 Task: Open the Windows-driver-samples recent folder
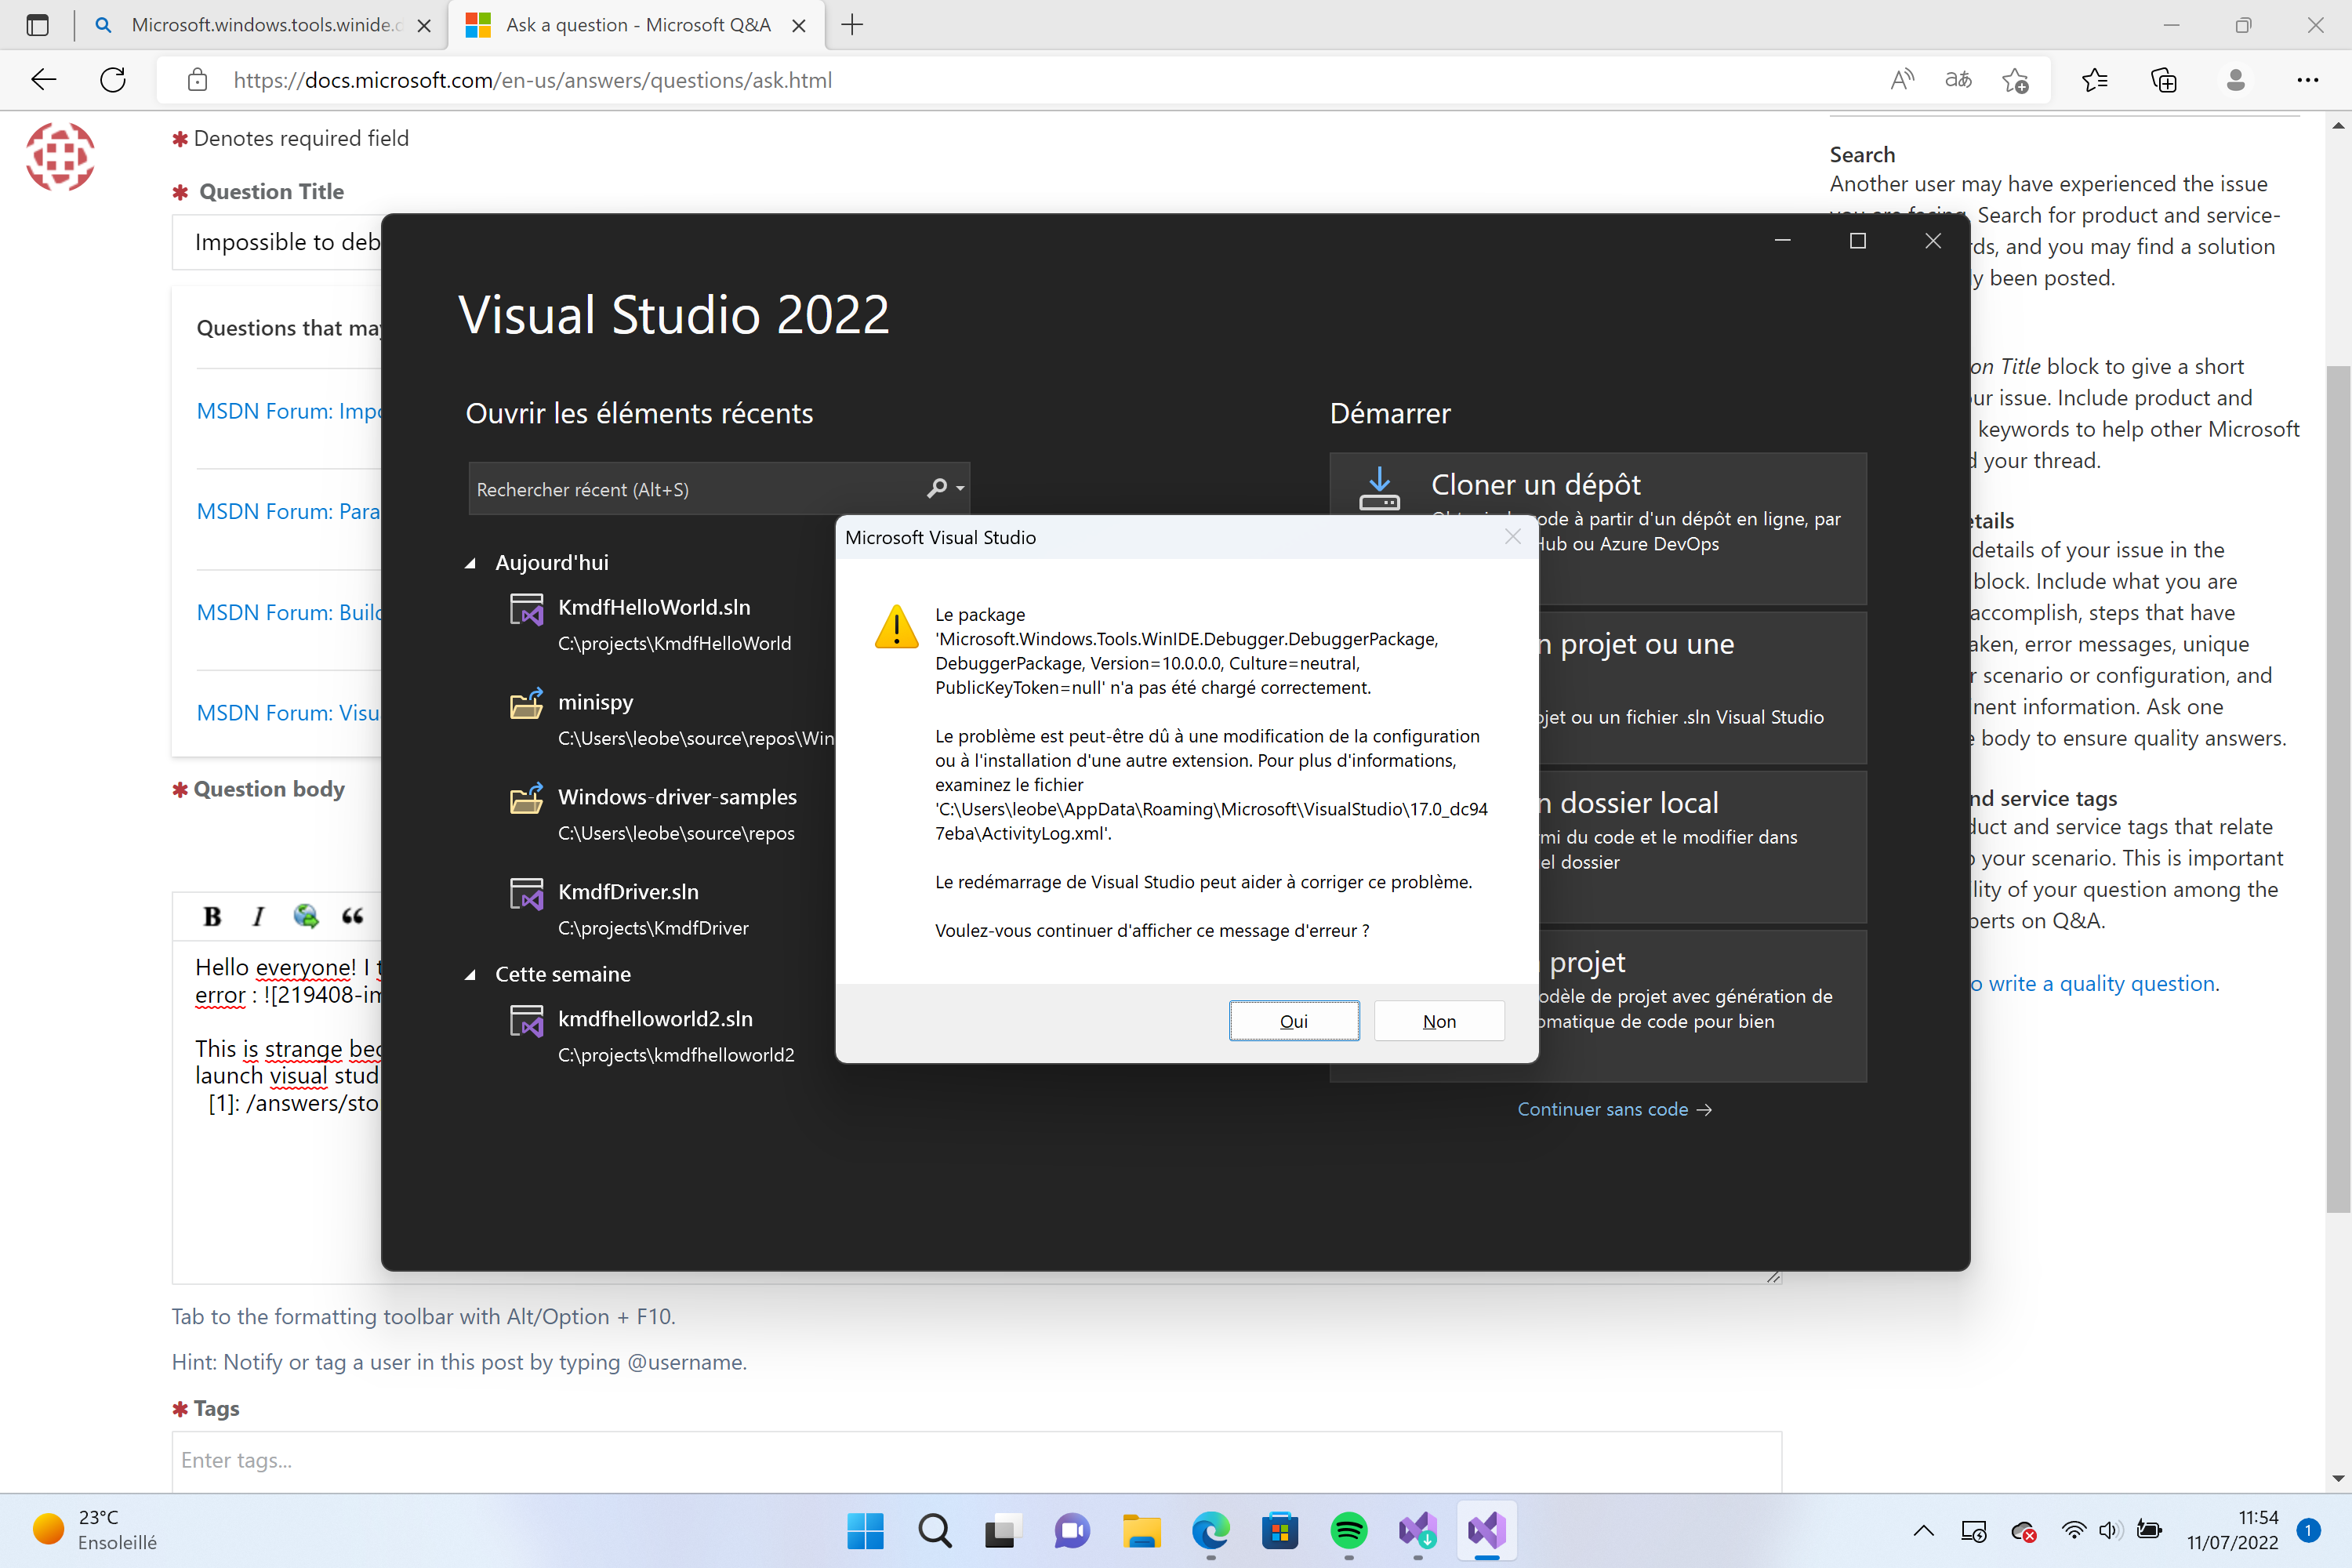tap(677, 797)
